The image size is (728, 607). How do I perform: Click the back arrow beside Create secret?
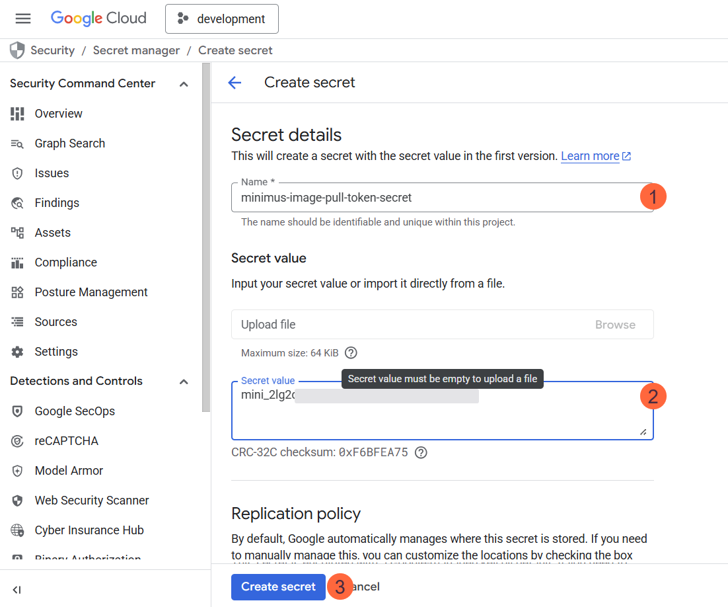click(x=236, y=82)
